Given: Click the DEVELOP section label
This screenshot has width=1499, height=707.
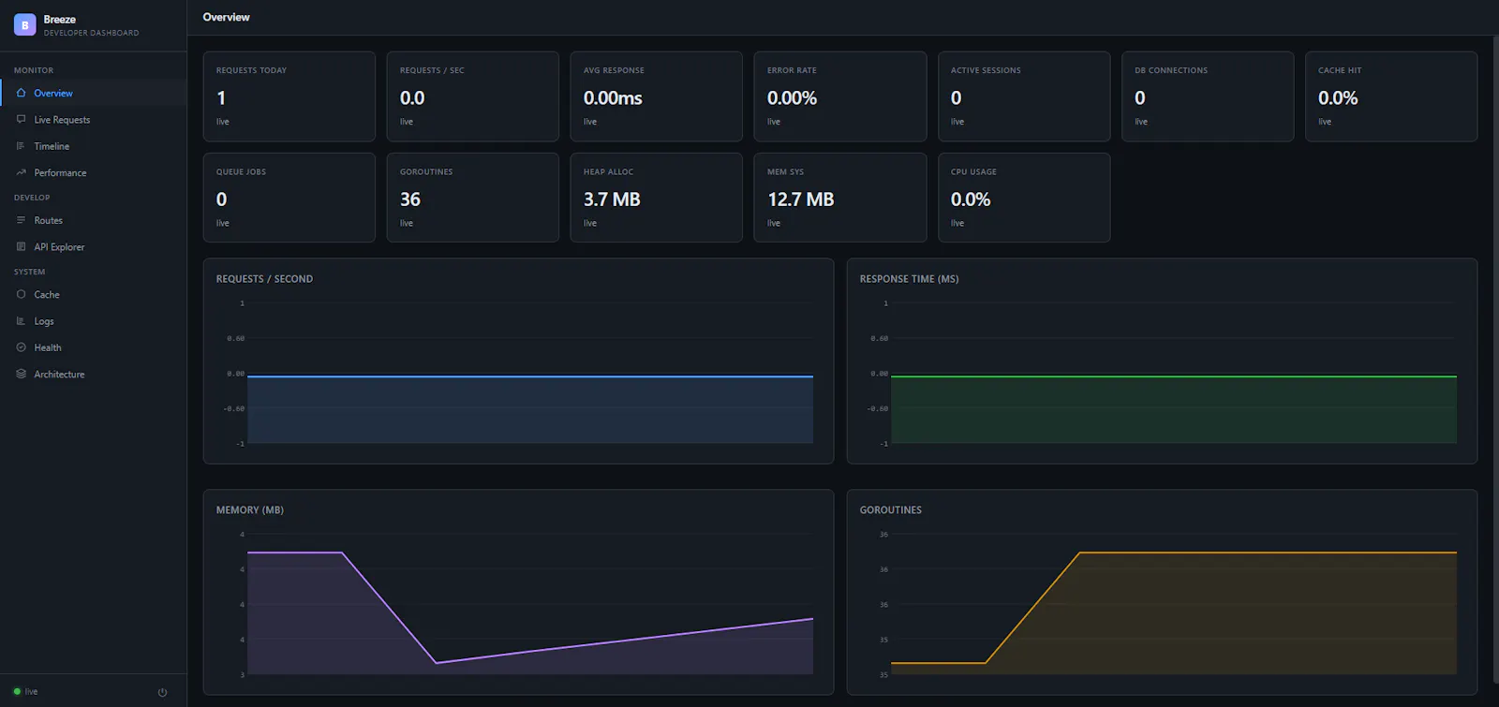Looking at the screenshot, I should point(32,198).
